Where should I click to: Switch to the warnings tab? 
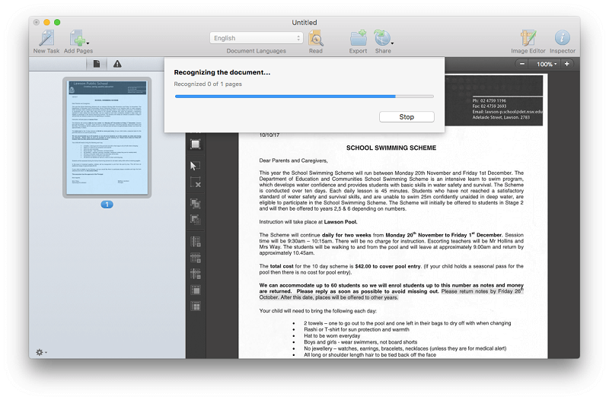(x=117, y=64)
